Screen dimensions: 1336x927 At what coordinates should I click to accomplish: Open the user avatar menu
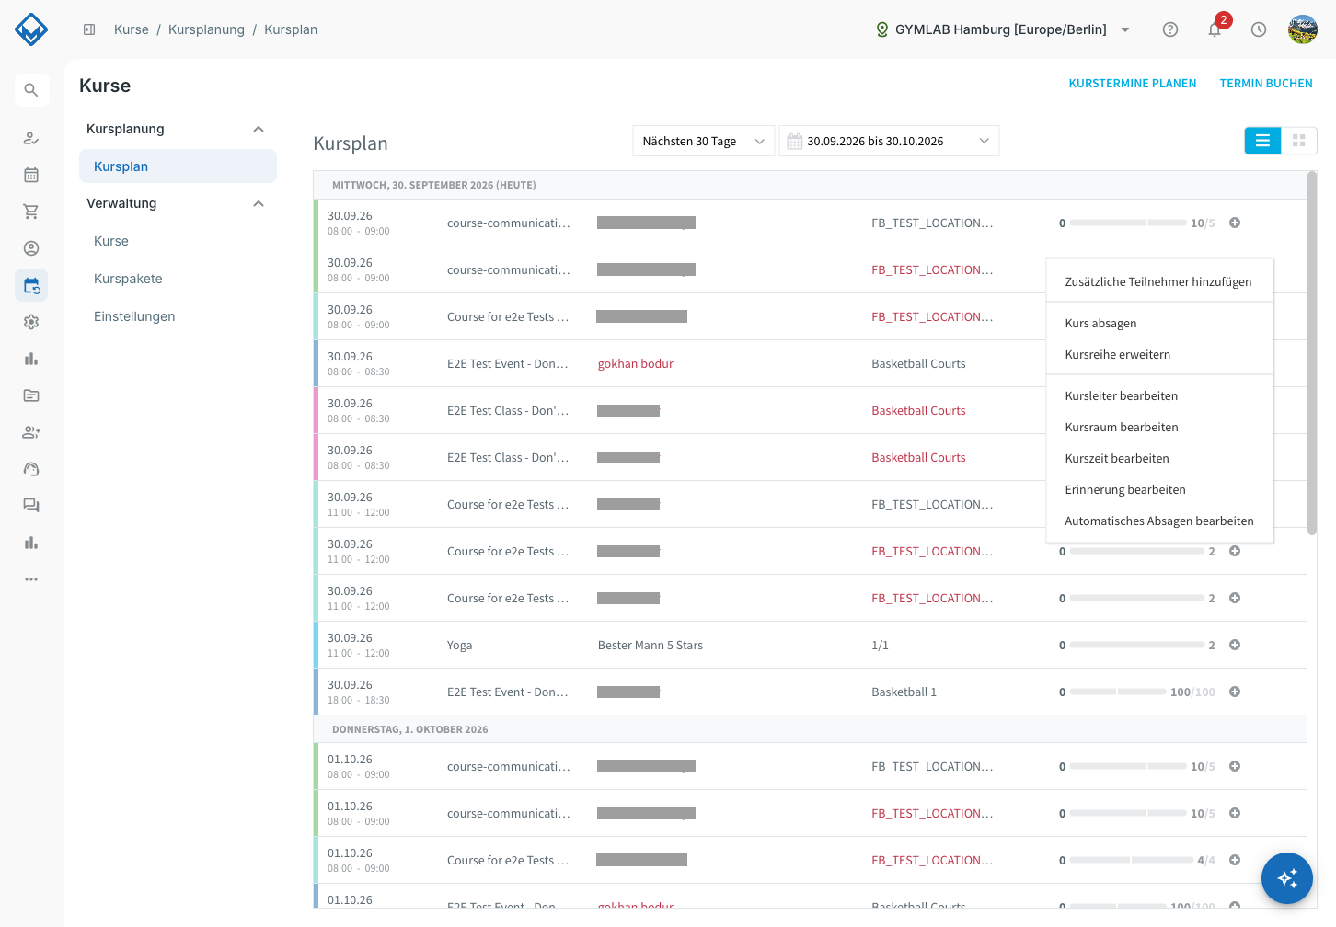click(1303, 29)
